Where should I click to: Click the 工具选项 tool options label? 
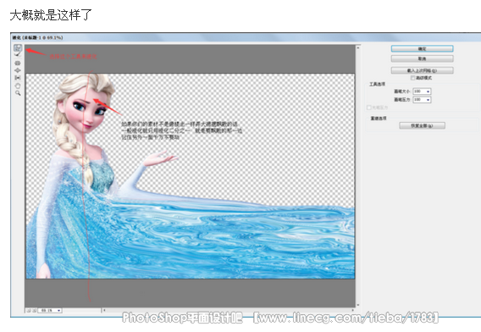pos(377,84)
